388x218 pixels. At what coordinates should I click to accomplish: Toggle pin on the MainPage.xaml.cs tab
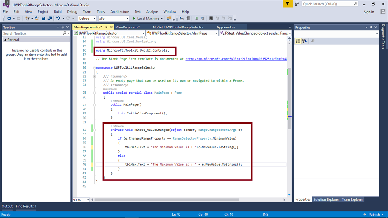coord(106,27)
